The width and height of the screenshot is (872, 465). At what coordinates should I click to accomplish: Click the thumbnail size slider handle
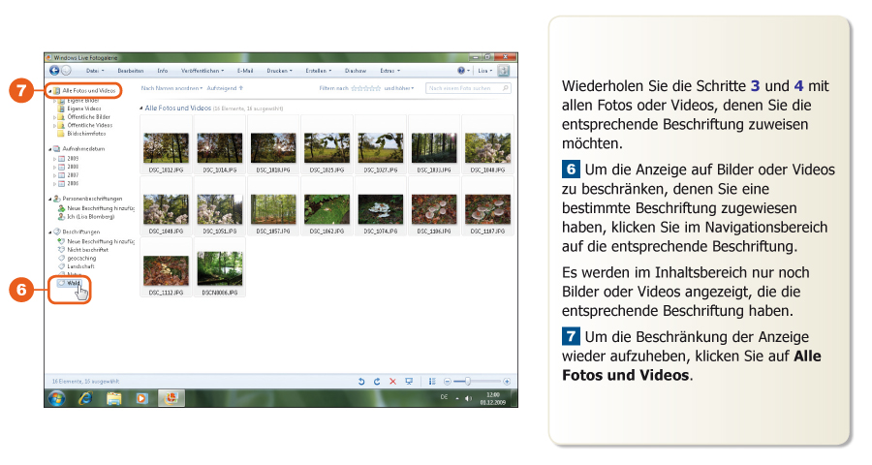tap(466, 382)
